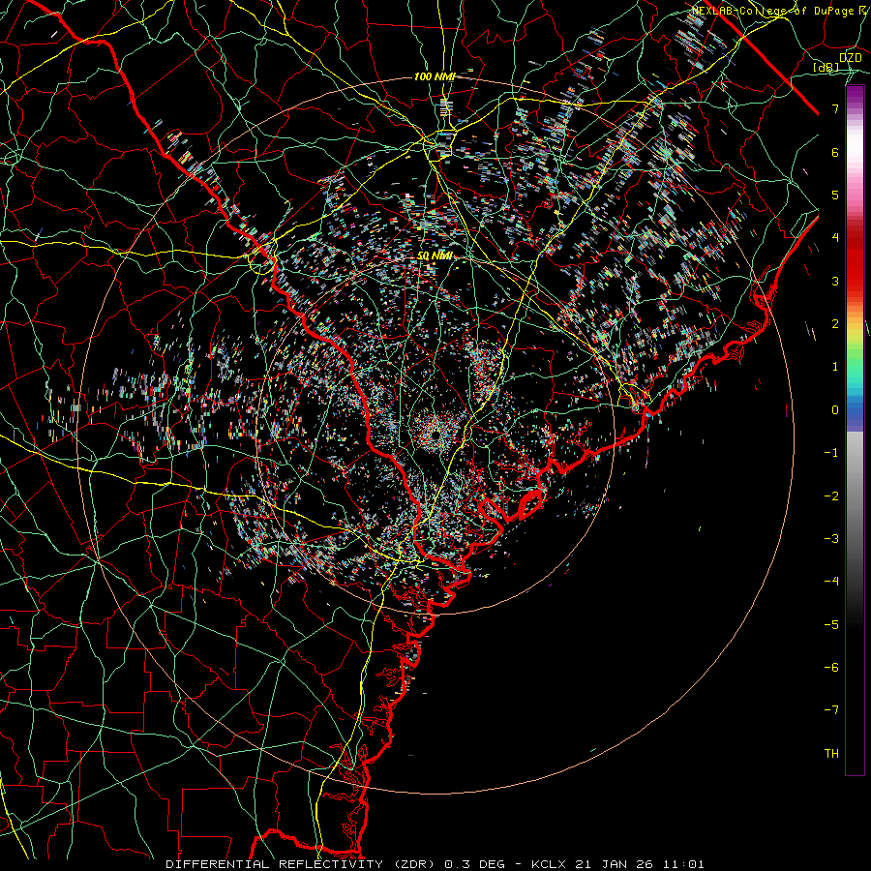Click the 100 NMI range ring label

pyautogui.click(x=435, y=76)
